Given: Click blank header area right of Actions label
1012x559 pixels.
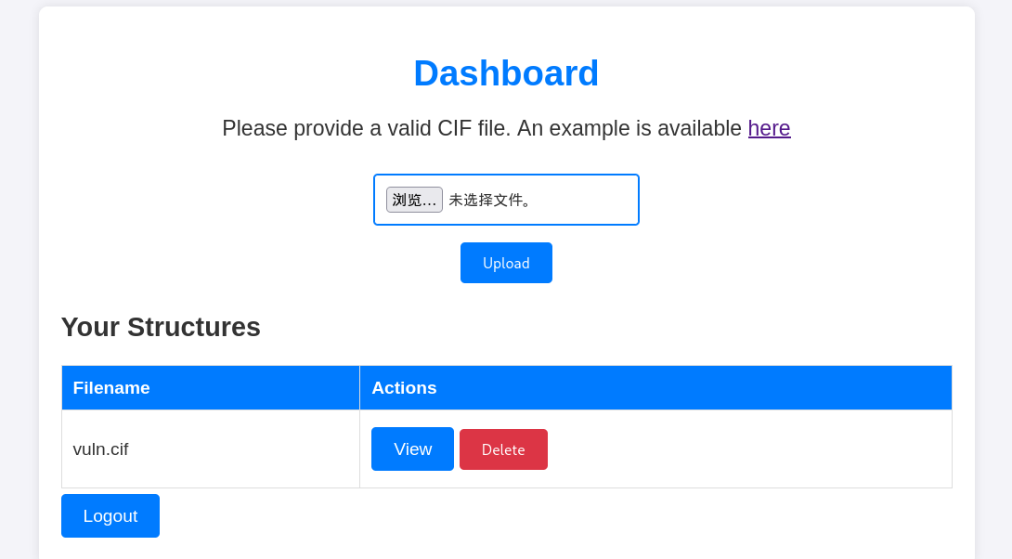Looking at the screenshot, I should click(x=696, y=388).
